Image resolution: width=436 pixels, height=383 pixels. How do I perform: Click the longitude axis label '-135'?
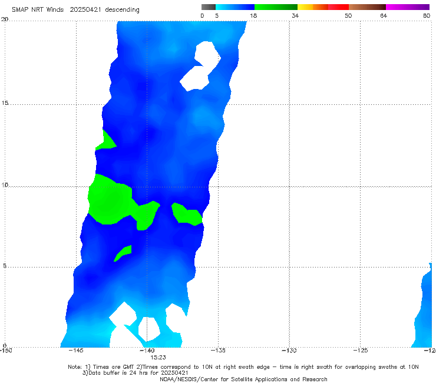[x=218, y=351]
